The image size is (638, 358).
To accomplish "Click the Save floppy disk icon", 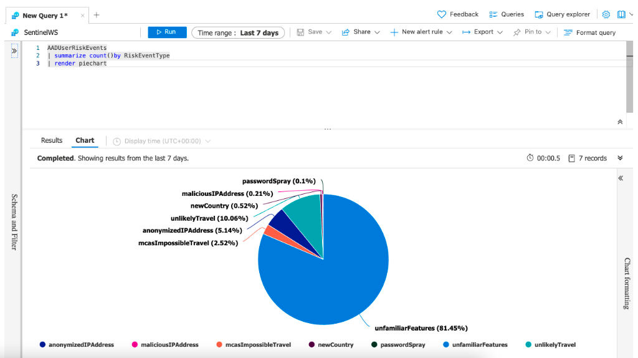I will [x=300, y=32].
